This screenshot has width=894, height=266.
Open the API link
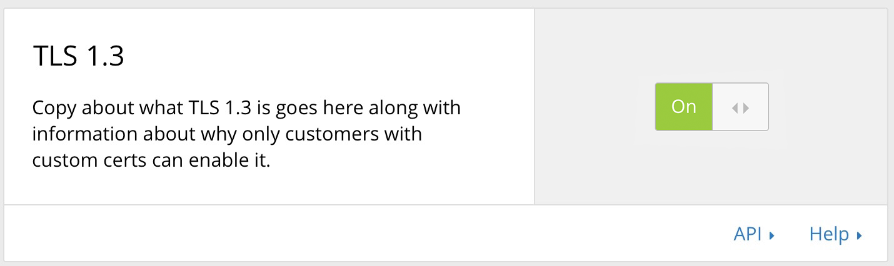pyautogui.click(x=748, y=234)
